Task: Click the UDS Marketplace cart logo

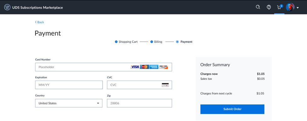Action: pyautogui.click(x=7, y=8)
